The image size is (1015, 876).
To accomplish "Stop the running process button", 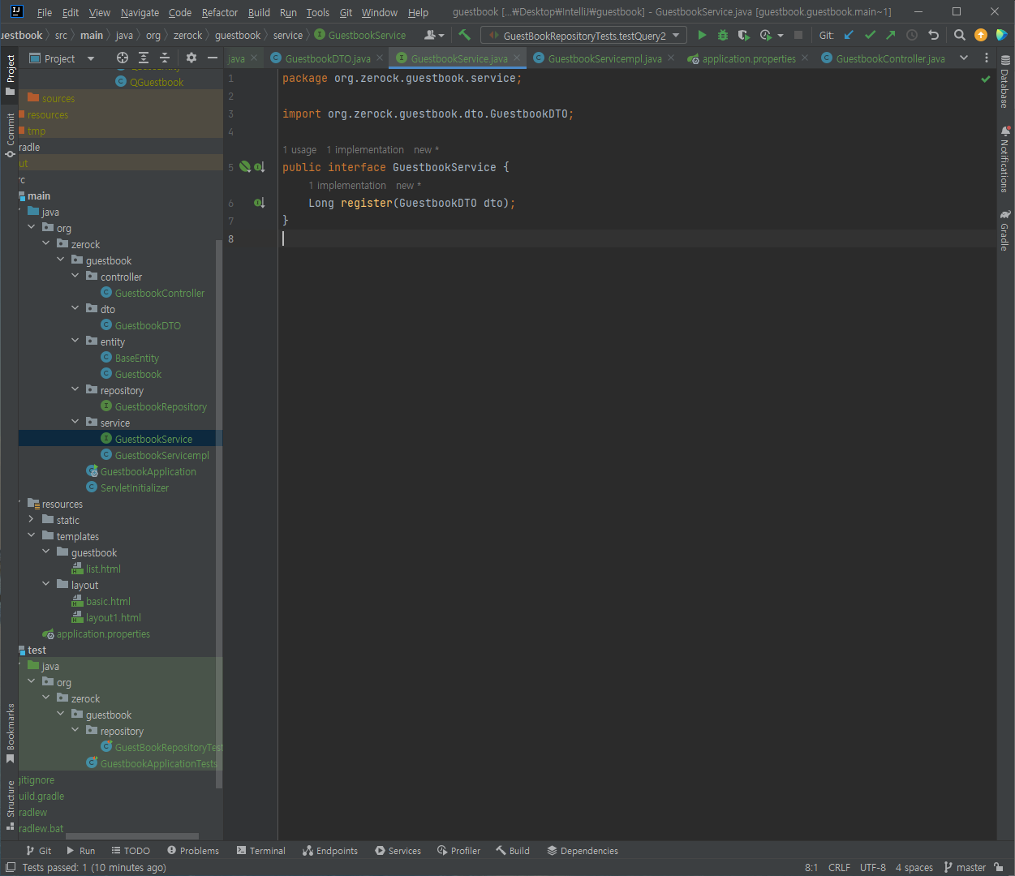I will point(798,35).
